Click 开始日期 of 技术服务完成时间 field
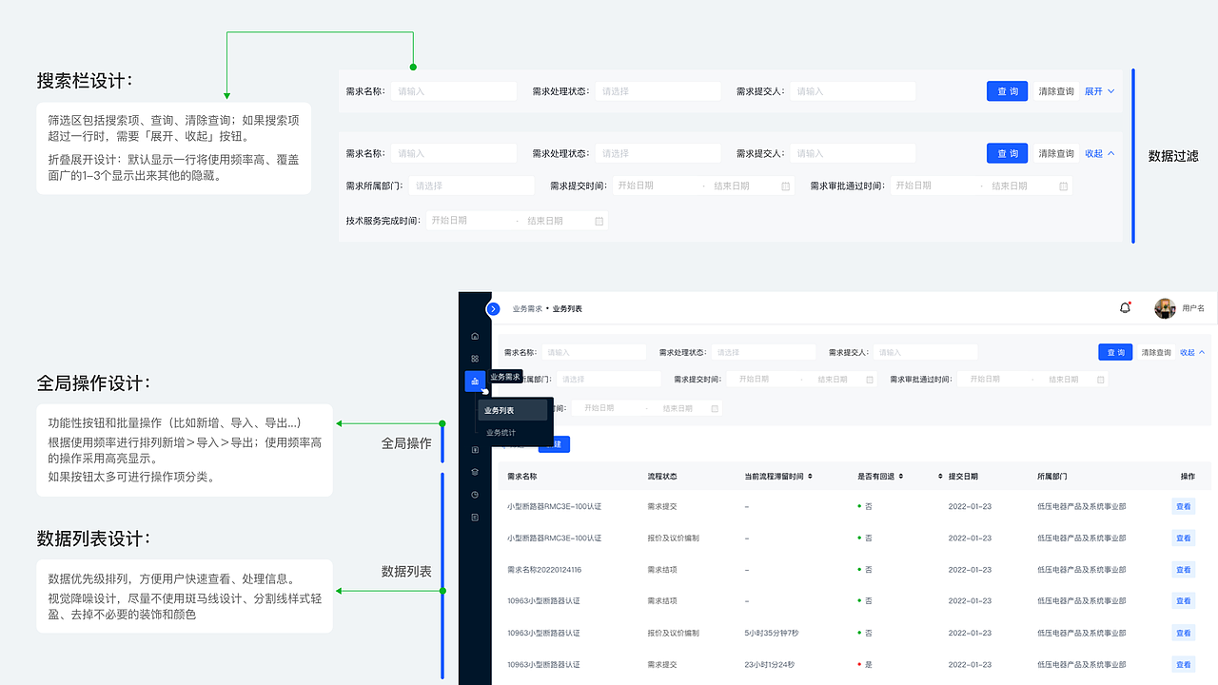 coord(449,221)
